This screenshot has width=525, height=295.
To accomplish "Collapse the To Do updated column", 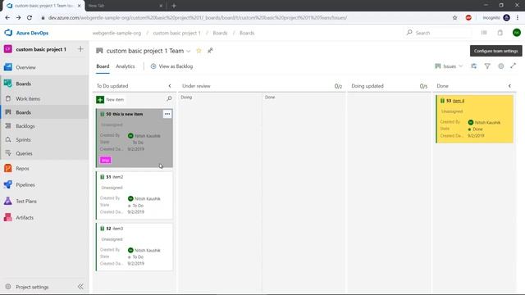I will (x=170, y=86).
